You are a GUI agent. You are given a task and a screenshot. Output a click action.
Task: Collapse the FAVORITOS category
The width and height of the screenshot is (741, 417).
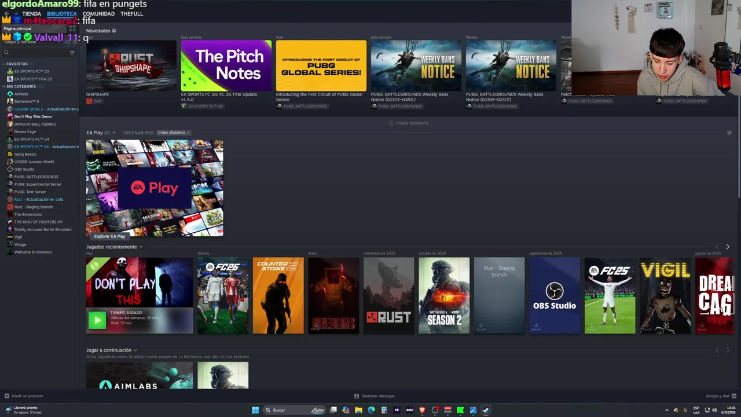tap(3, 64)
